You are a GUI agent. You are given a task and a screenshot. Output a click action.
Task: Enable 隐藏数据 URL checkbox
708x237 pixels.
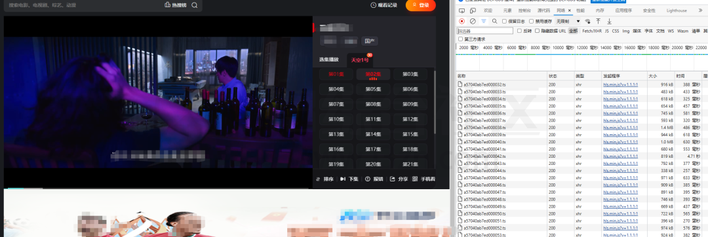coord(538,31)
